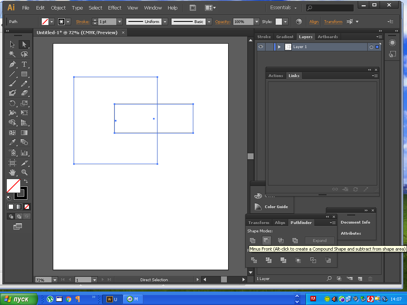Image resolution: width=407 pixels, height=305 pixels.
Task: Click the Expand button in Pathfinder
Action: (320, 240)
